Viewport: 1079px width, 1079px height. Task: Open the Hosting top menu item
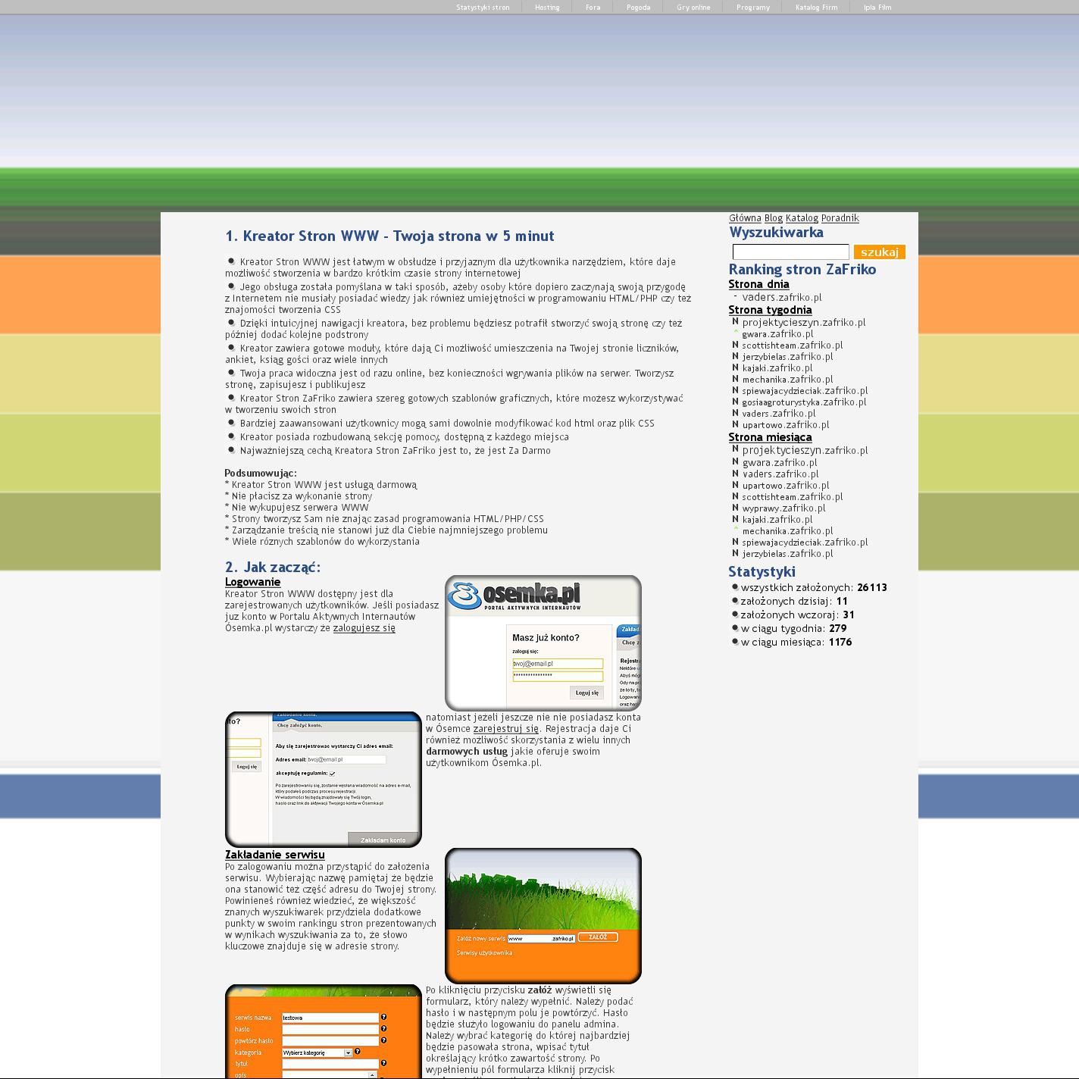547,8
